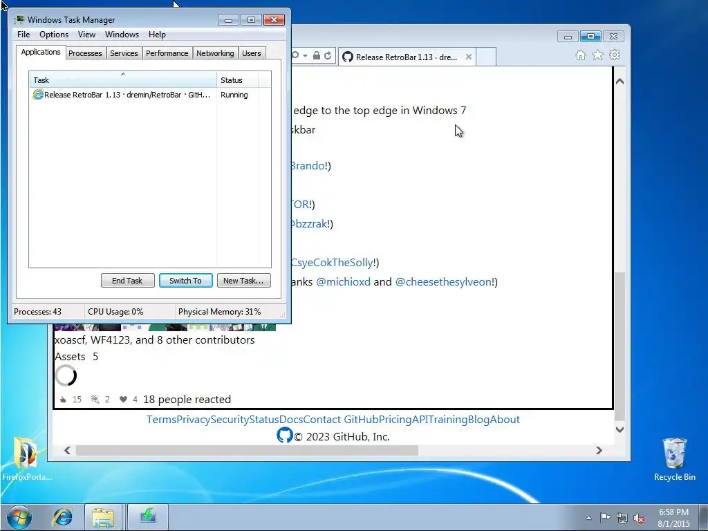Switch to the Networking tab
The image size is (708, 531).
pos(215,53)
